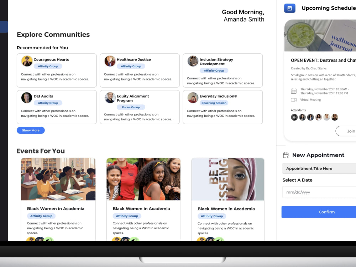Open the woman in headscarf event thumbnail
Screen dimensions: 356x267
[x=228, y=179]
